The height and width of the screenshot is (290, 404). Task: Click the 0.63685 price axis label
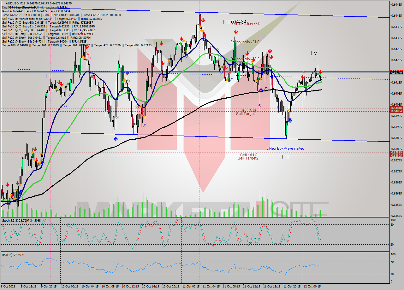[396, 182]
